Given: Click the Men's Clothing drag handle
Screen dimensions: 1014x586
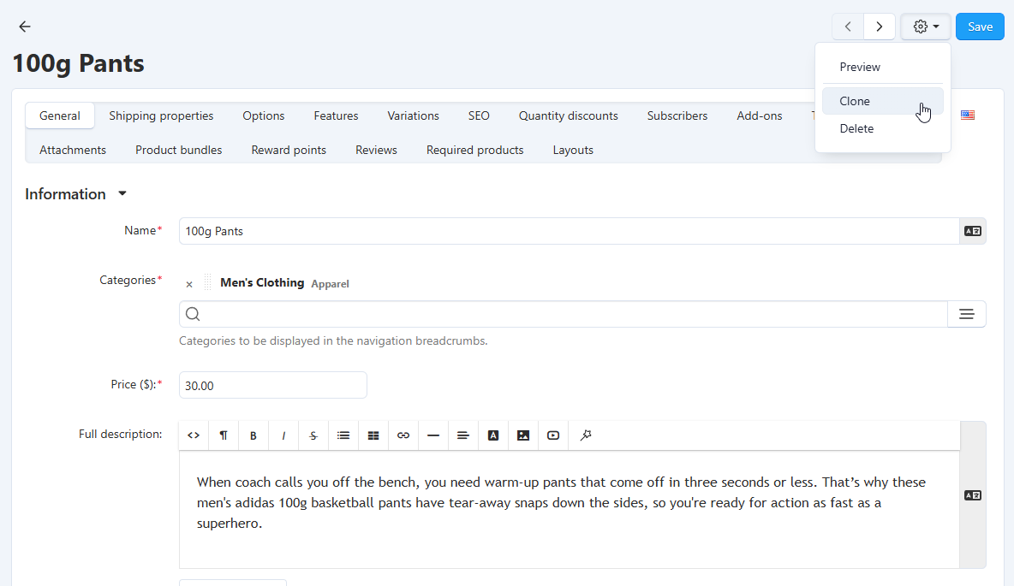Looking at the screenshot, I should coord(207,282).
